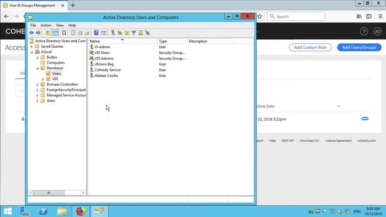The width and height of the screenshot is (386, 217).
Task: Click the REST API footer link
Action: pos(288,140)
